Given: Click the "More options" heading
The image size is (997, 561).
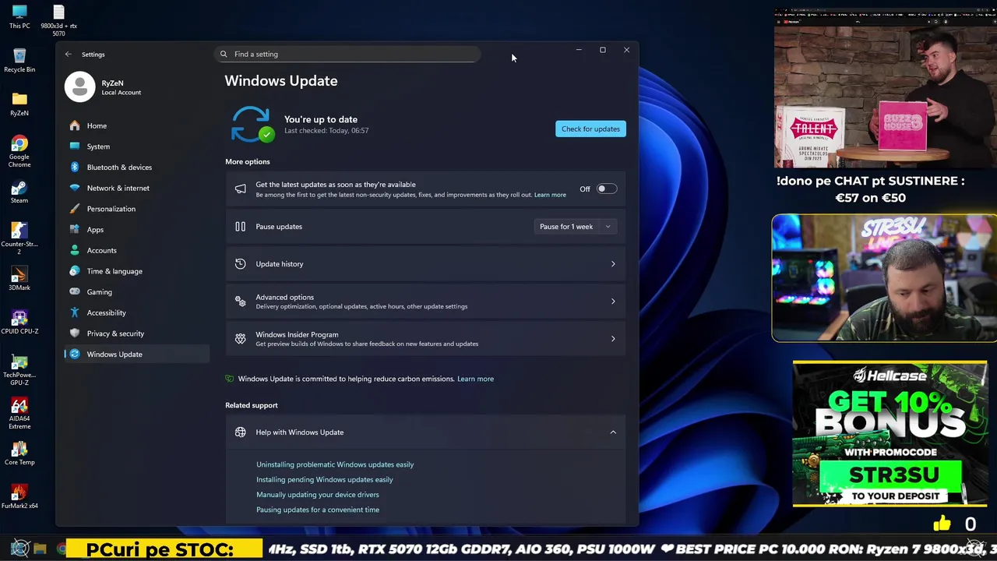Looking at the screenshot, I should tap(248, 161).
